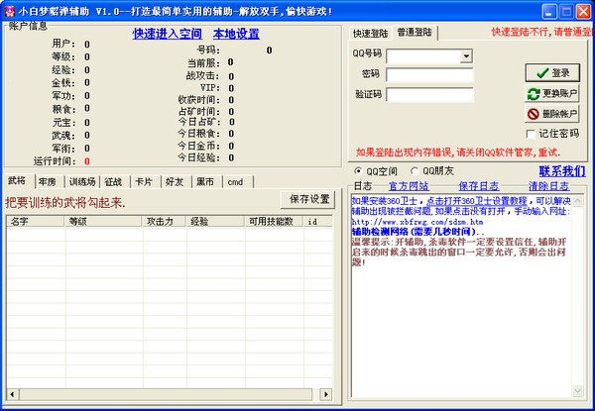Toggle the 记住密码 remember password checkbox

pyautogui.click(x=531, y=134)
